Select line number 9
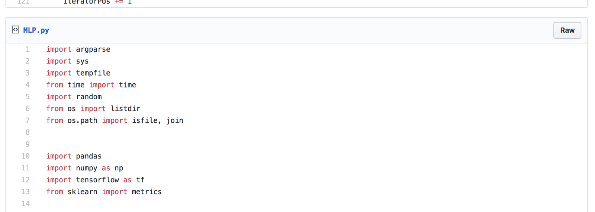The height and width of the screenshot is (212, 595). (28, 144)
